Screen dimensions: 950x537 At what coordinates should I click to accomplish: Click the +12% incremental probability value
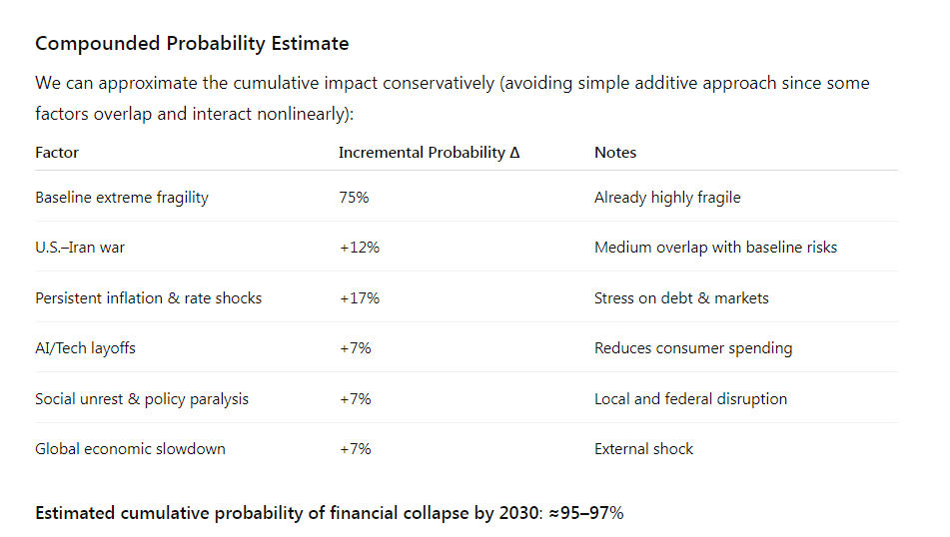point(359,248)
